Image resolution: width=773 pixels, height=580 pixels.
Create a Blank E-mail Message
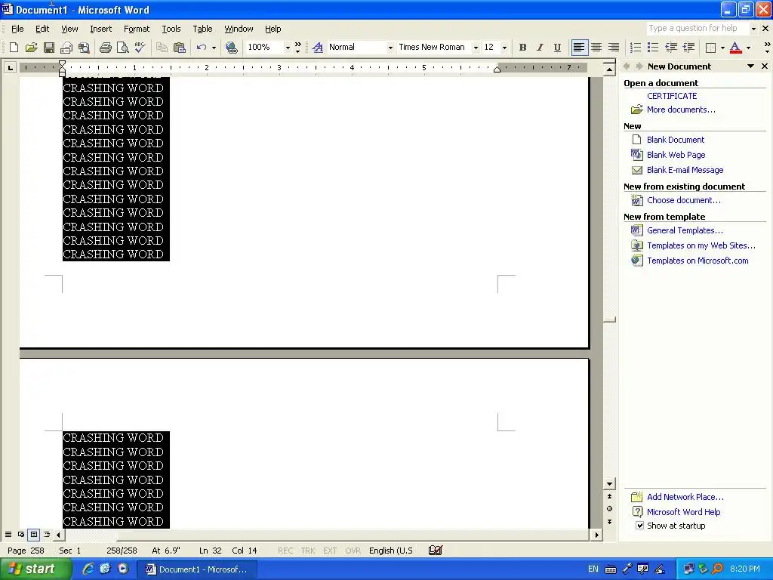pos(685,170)
